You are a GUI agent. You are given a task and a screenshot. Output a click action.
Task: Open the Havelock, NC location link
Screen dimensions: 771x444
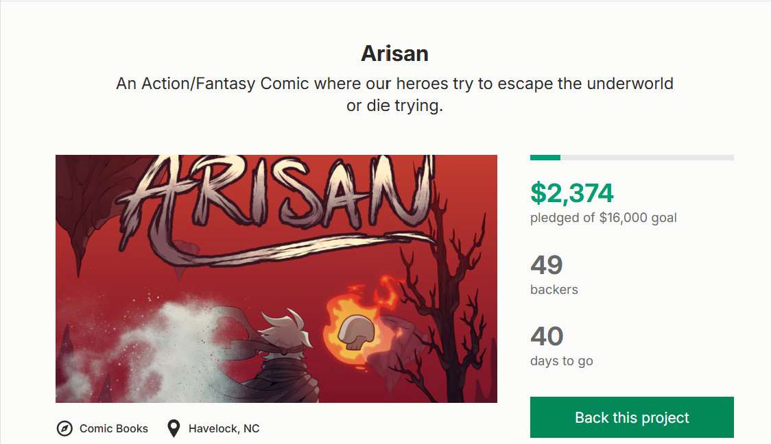pyautogui.click(x=224, y=429)
